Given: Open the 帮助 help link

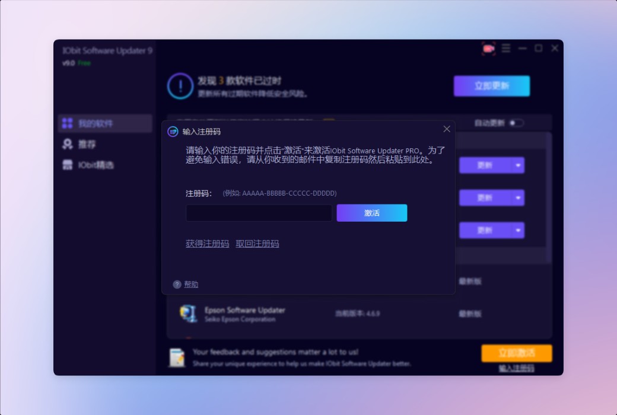Looking at the screenshot, I should pyautogui.click(x=191, y=284).
